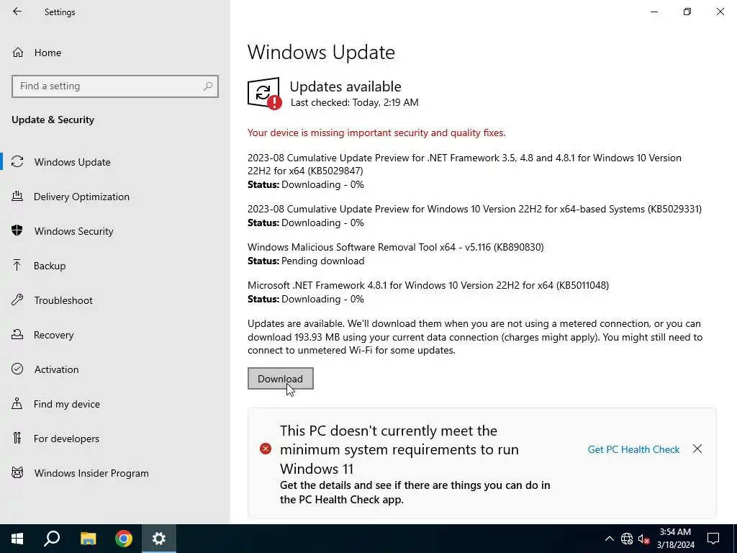737x553 pixels.
Task: Show hidden system tray icons
Action: [x=609, y=539]
